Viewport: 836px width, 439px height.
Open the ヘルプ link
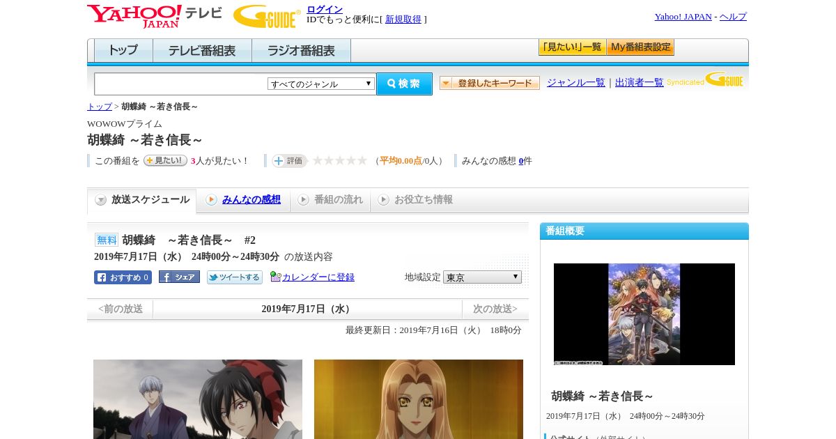tap(733, 17)
